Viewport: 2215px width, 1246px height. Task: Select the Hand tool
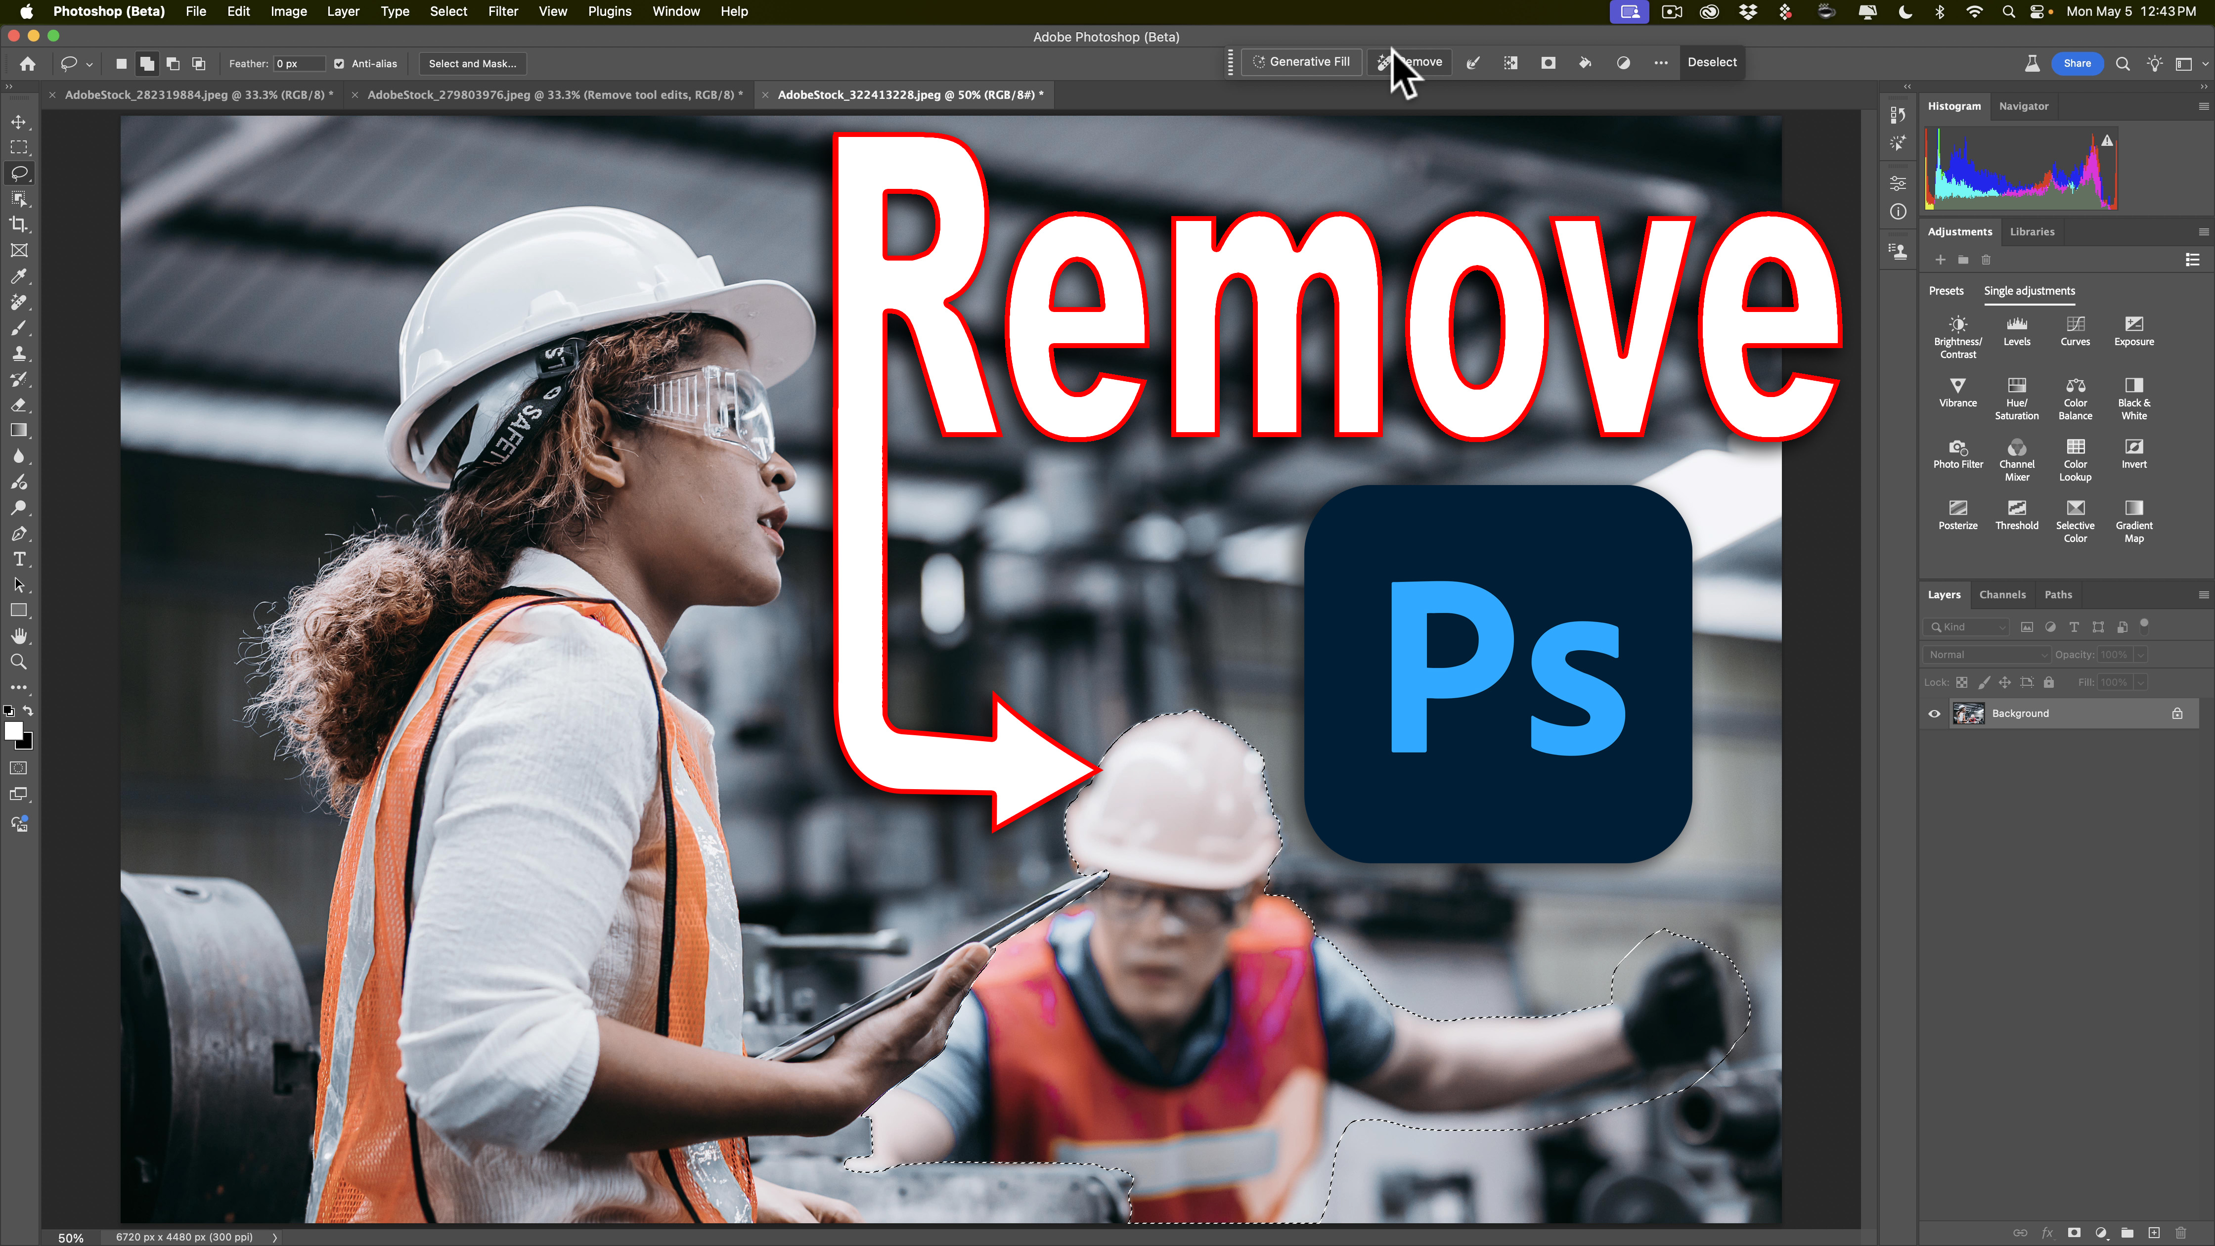19,636
